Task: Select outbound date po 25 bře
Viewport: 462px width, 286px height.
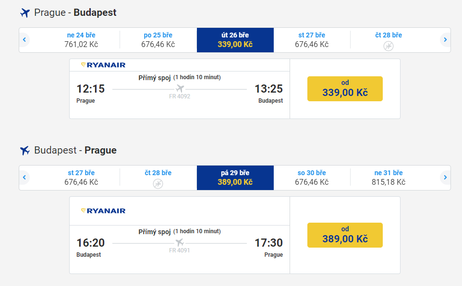Action: coord(158,40)
